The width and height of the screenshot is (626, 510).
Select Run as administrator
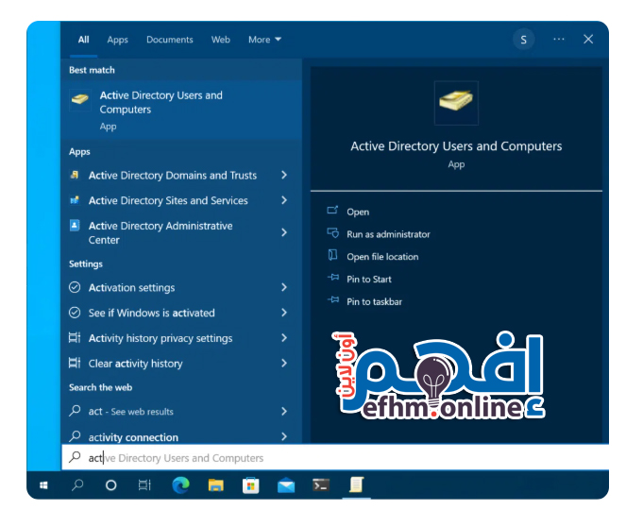387,234
